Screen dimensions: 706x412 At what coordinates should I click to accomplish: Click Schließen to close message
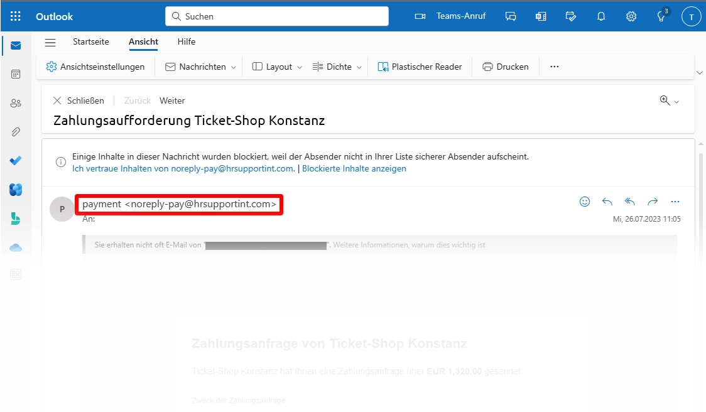pyautogui.click(x=79, y=100)
